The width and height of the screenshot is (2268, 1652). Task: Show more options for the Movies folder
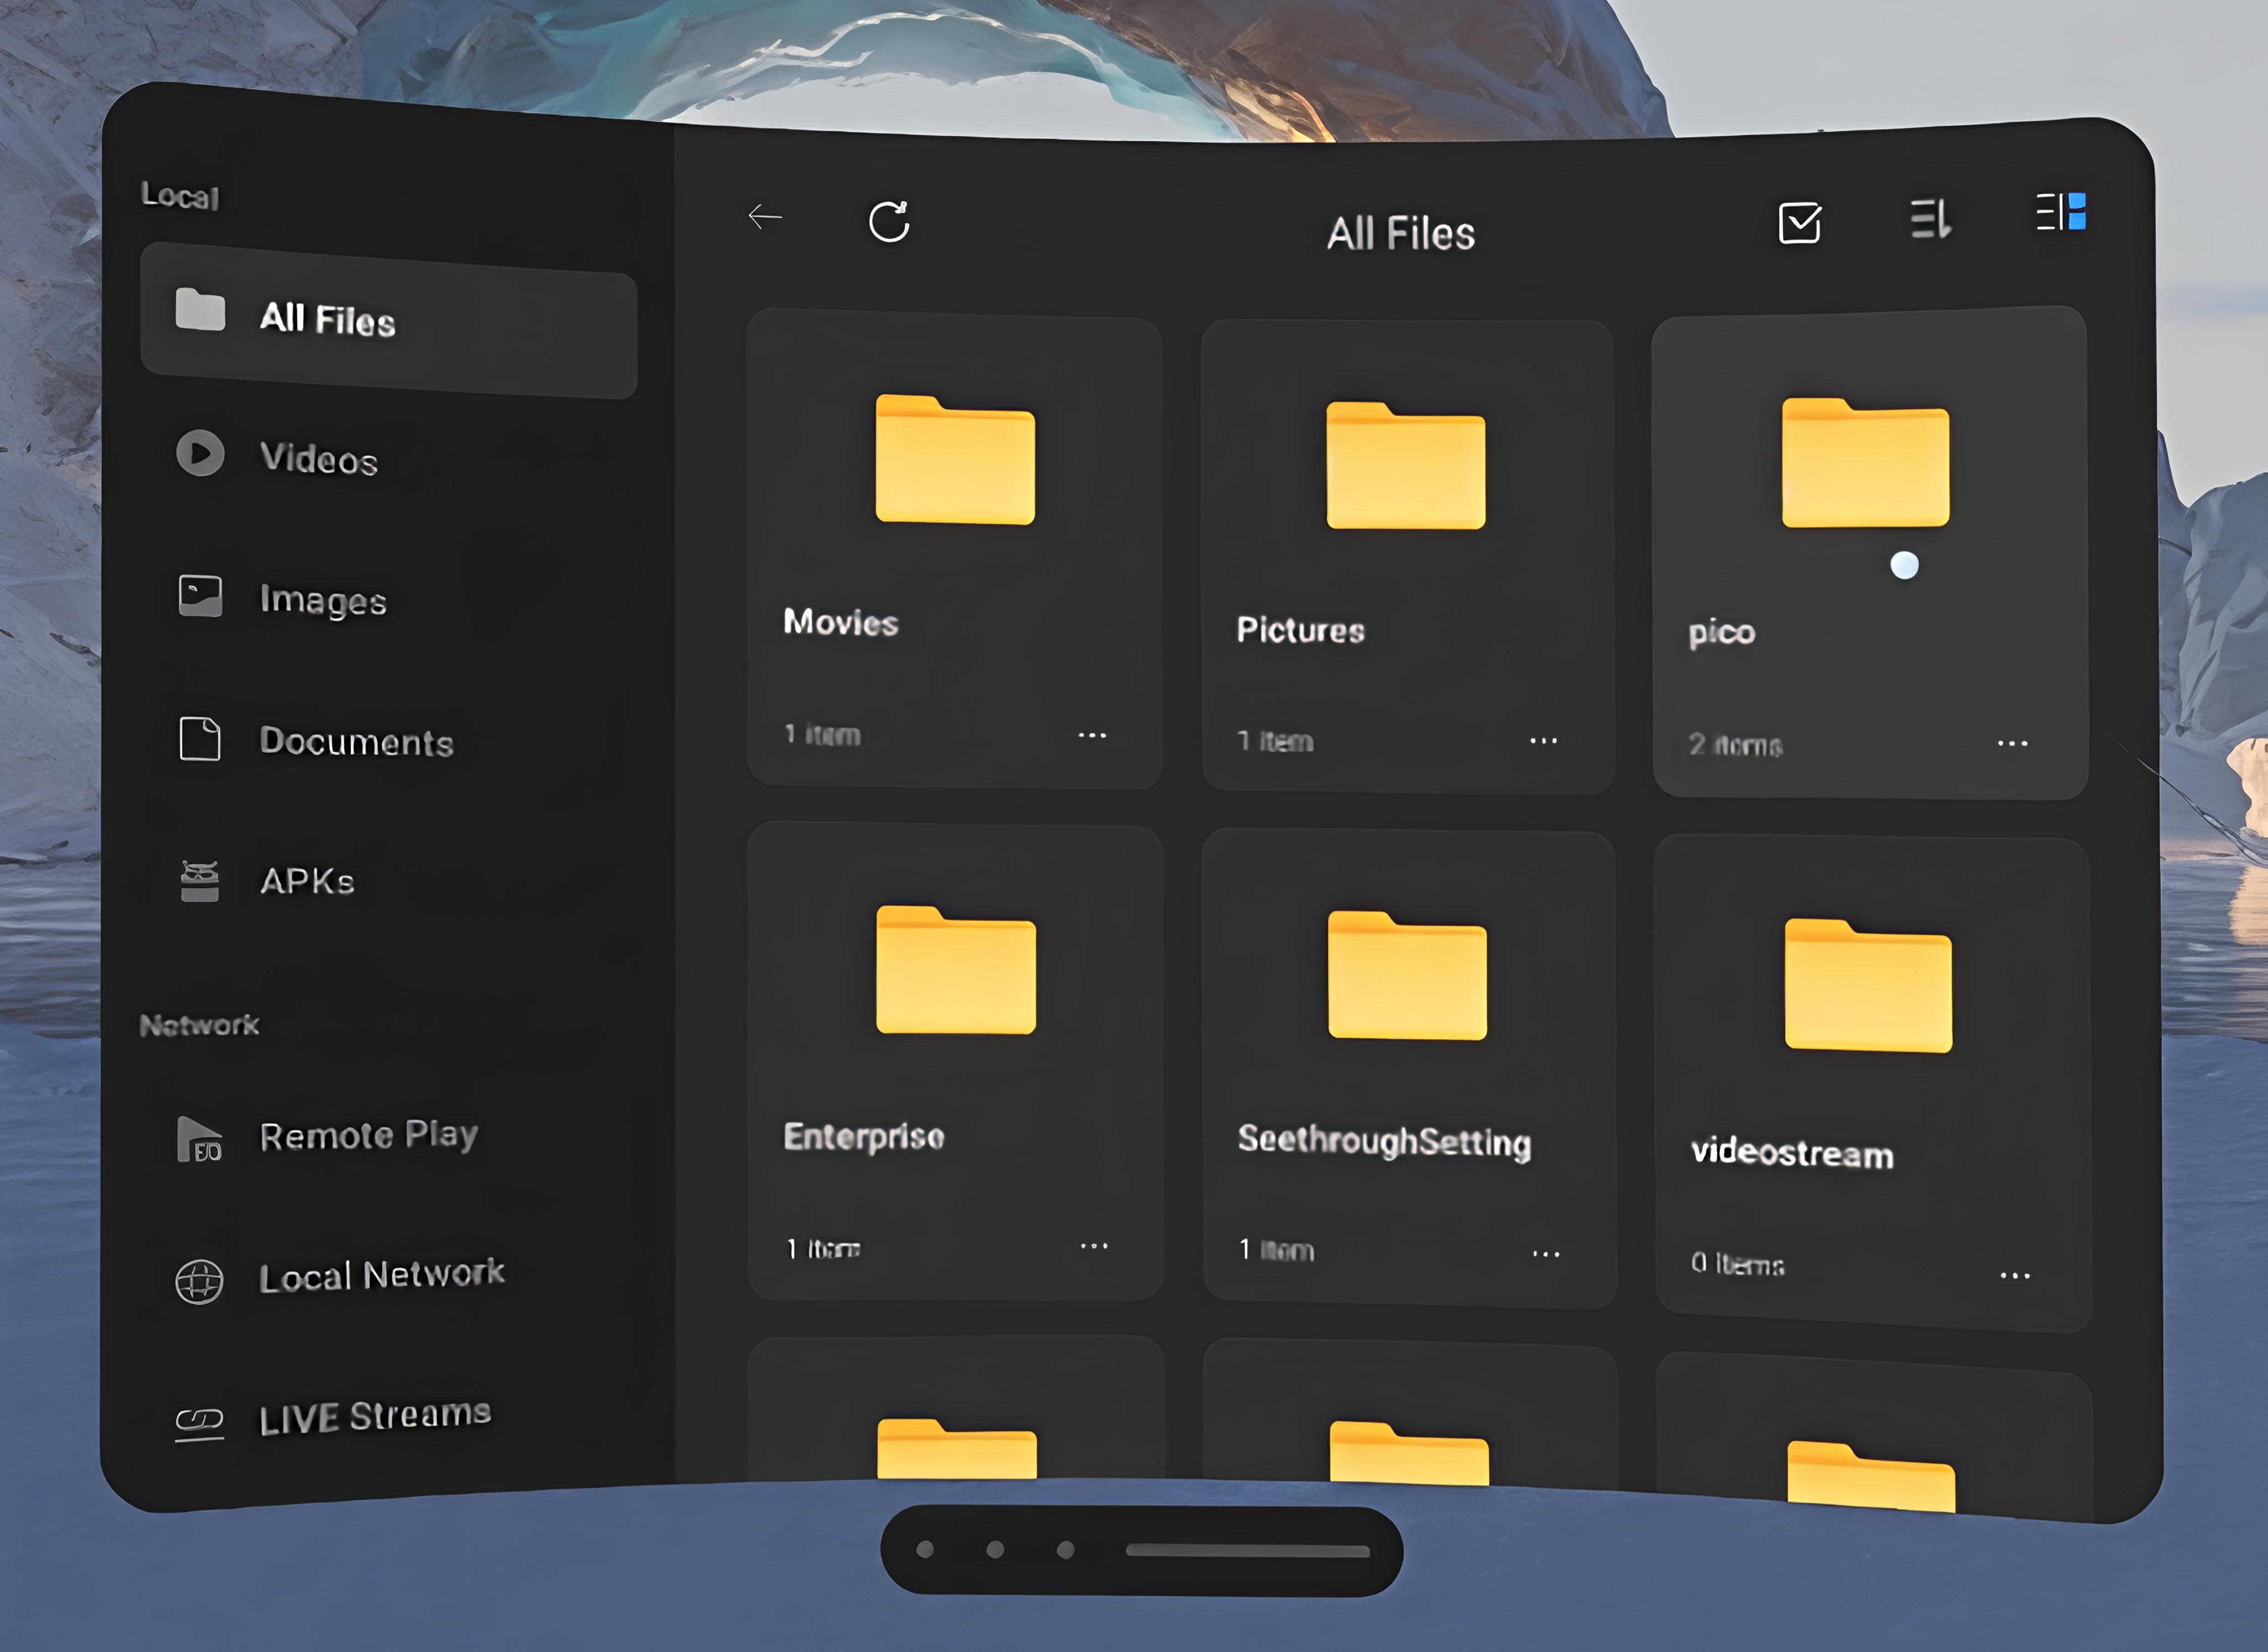1092,736
